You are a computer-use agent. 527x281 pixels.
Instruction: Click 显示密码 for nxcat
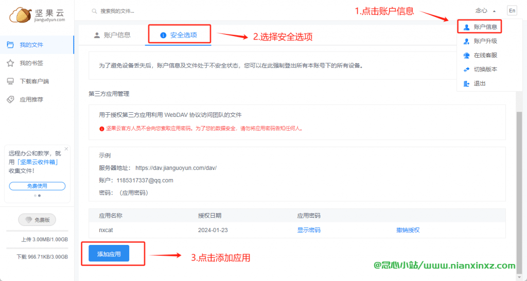(x=309, y=230)
